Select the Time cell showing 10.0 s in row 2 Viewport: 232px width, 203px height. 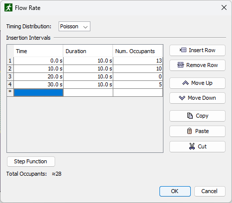coord(38,68)
